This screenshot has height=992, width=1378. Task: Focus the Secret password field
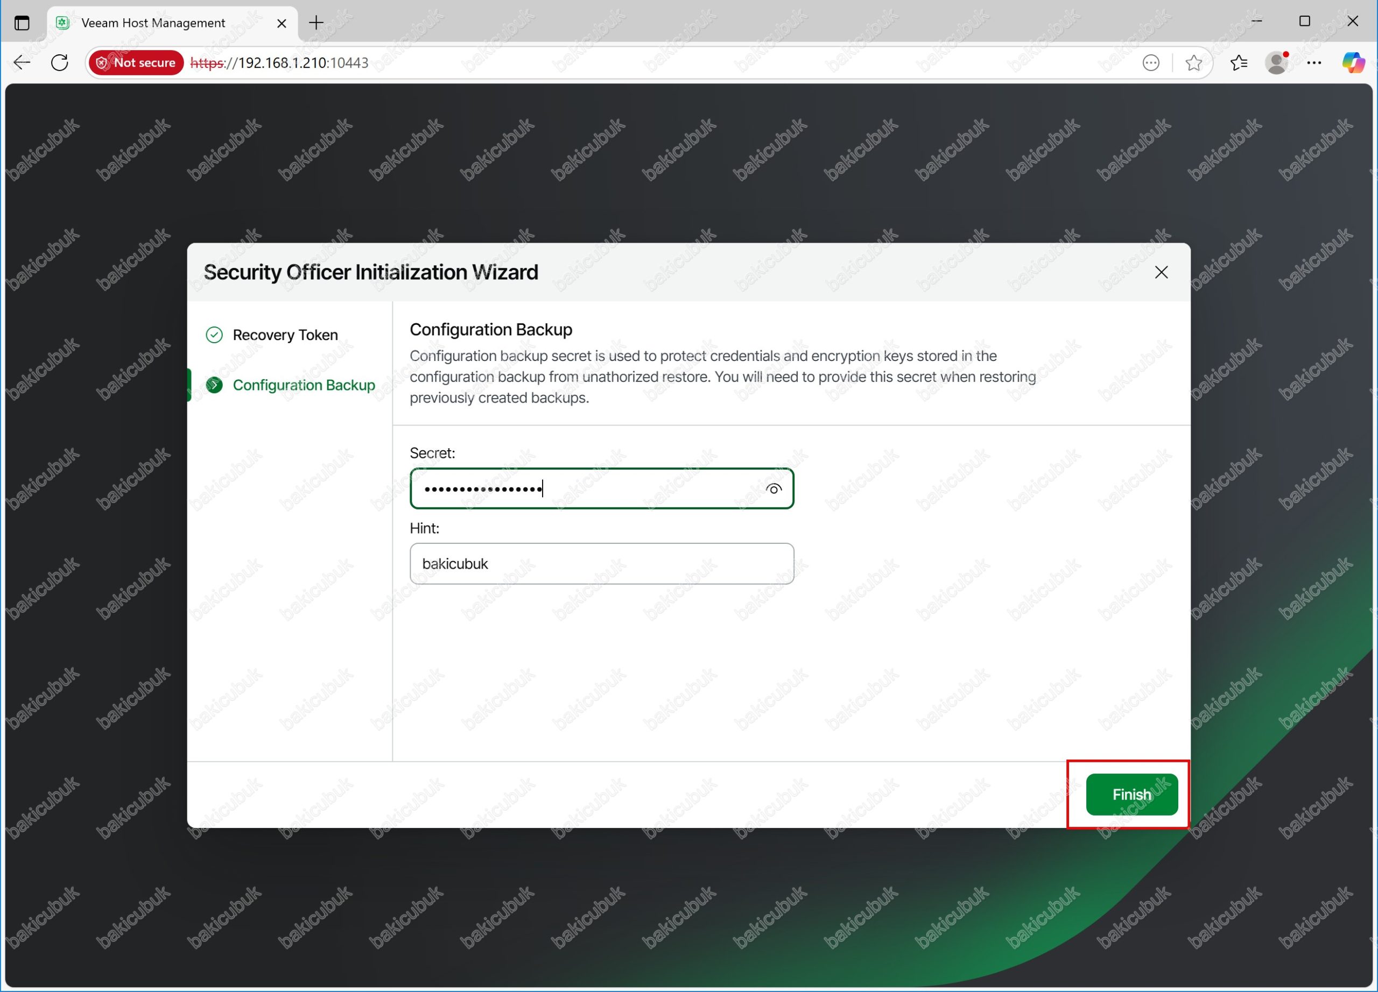pyautogui.click(x=601, y=488)
